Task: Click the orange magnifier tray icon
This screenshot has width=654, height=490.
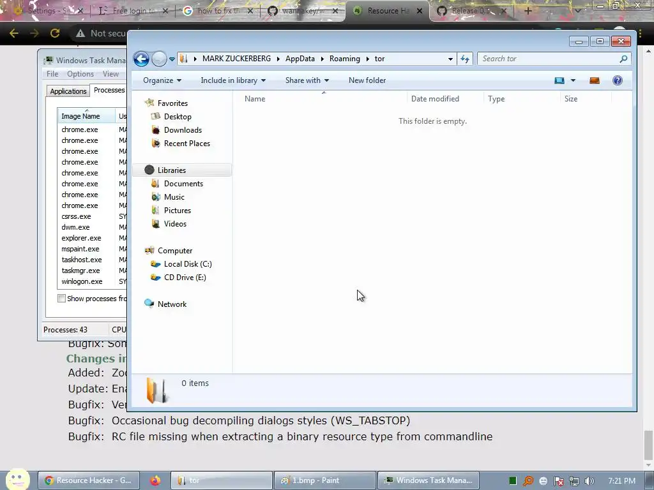Action: coord(528,481)
